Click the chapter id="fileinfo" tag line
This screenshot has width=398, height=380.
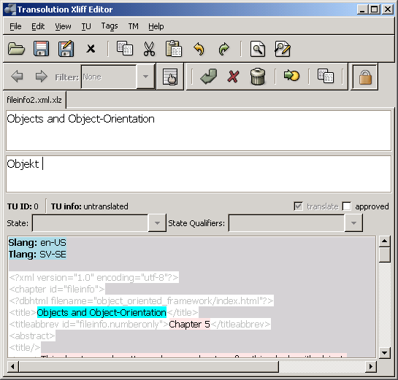pos(57,290)
